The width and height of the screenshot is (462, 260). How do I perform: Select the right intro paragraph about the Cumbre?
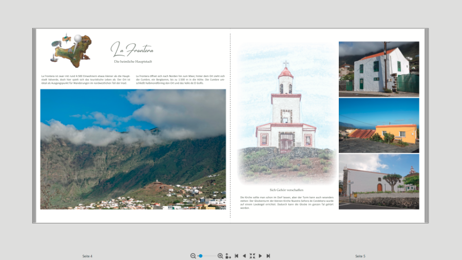click(180, 80)
